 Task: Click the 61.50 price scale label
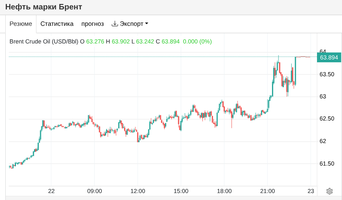click(327, 164)
